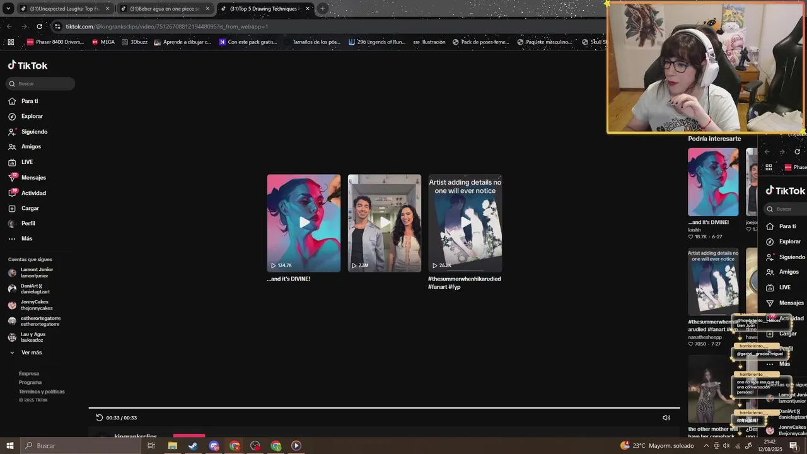
Task: Open Windows Start menu
Action: pos(9,446)
